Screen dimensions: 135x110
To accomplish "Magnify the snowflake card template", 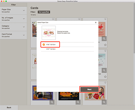I will [104, 70].
